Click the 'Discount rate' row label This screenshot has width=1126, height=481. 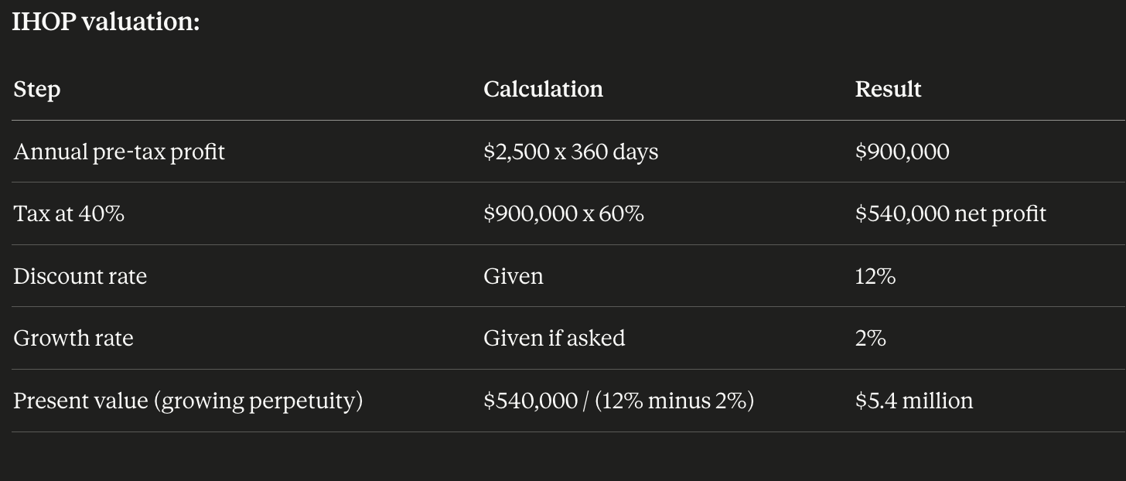80,276
